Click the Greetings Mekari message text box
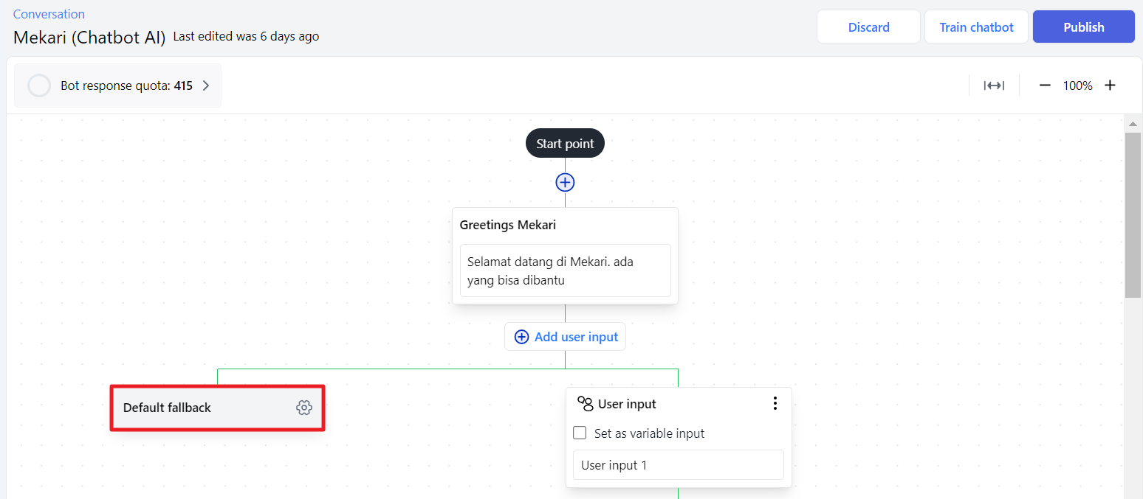 565,271
